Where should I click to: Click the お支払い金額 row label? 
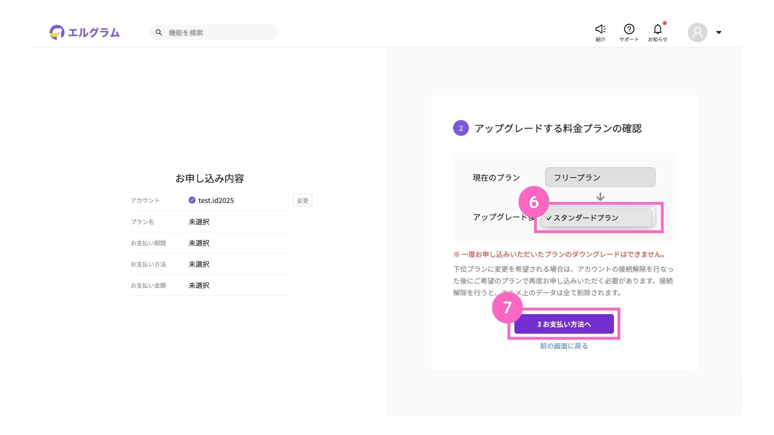coord(148,286)
